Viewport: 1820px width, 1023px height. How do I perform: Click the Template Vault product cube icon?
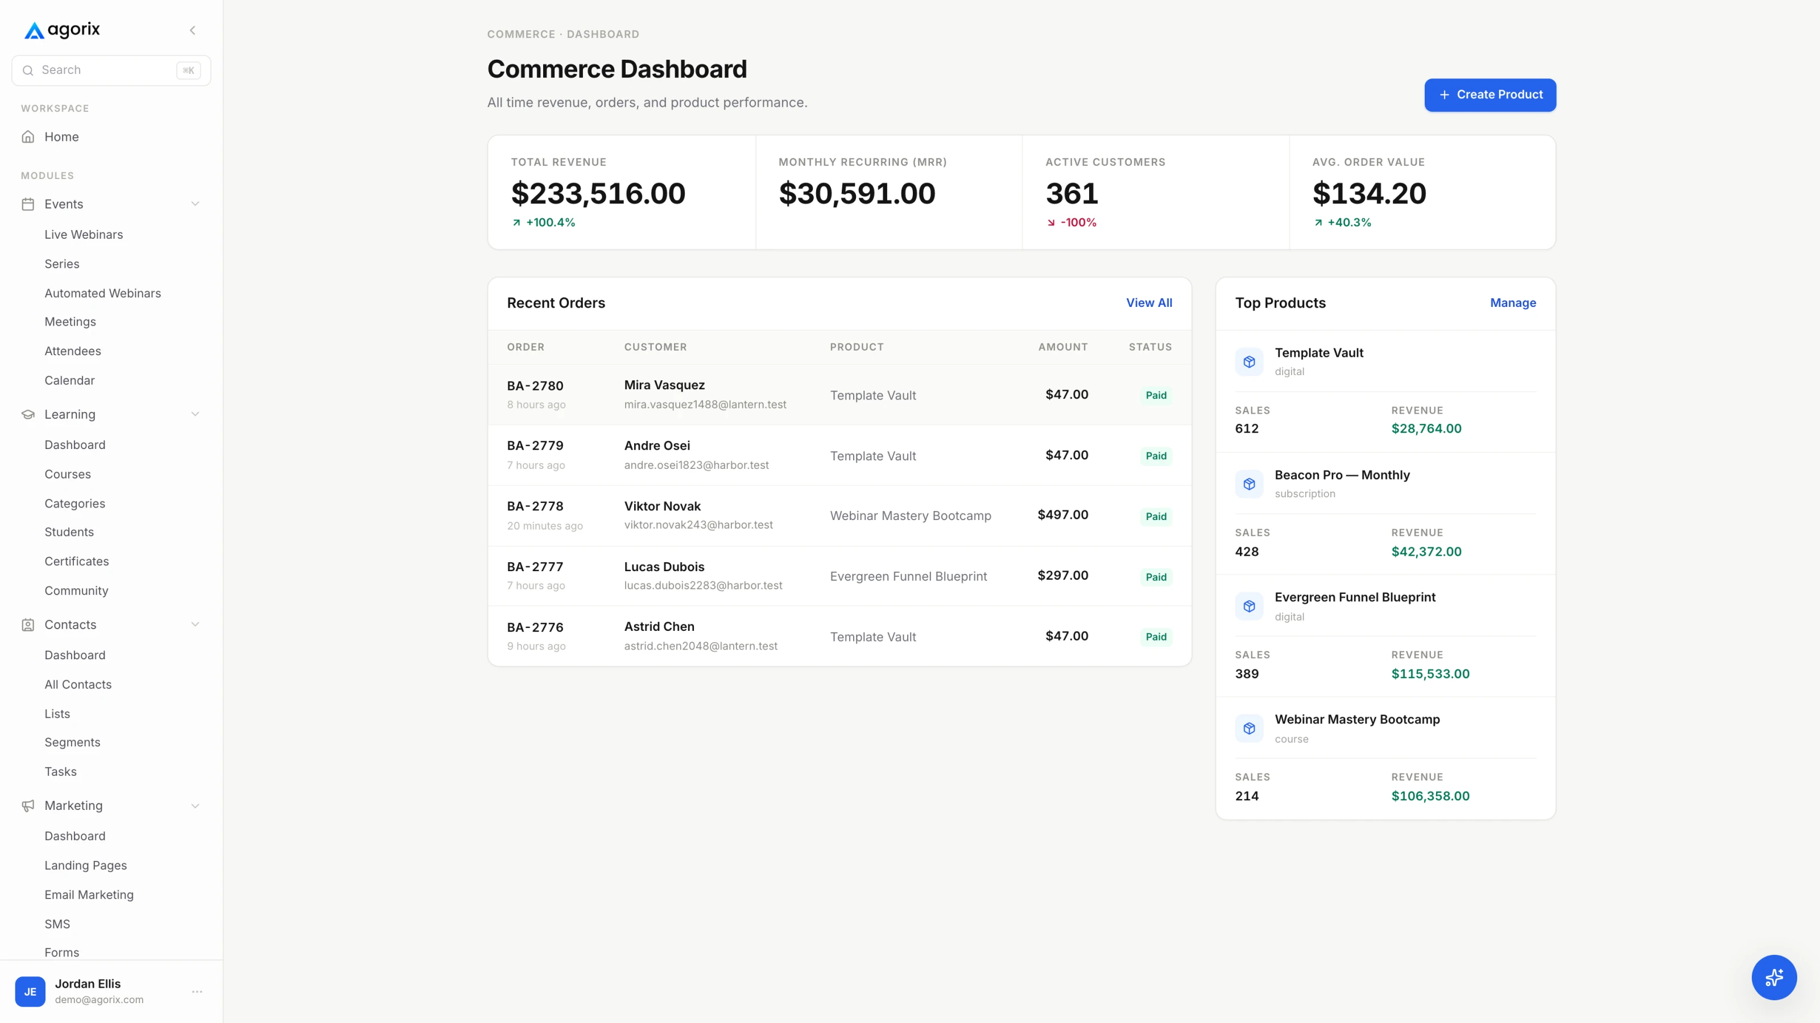click(1249, 361)
